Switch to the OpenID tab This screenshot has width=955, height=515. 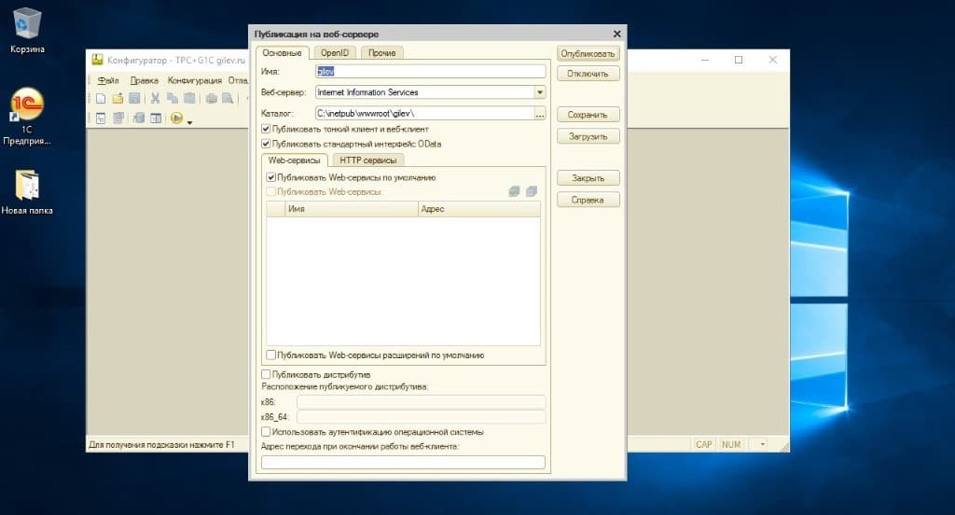[335, 53]
